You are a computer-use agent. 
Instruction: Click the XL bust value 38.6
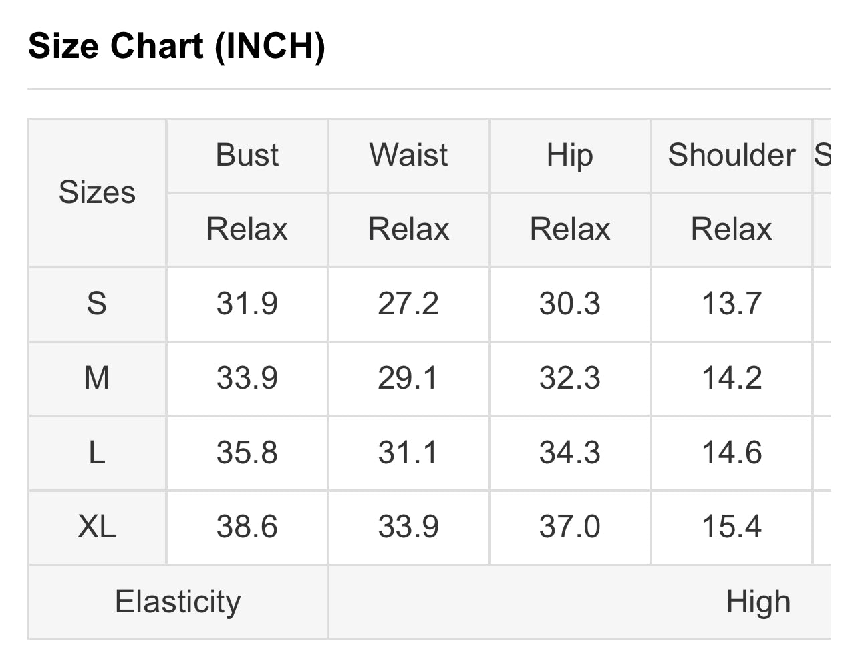(247, 527)
